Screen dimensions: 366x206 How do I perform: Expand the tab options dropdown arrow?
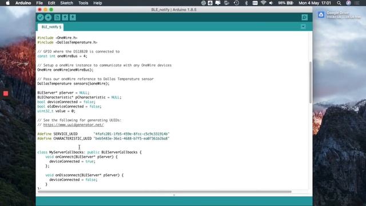pyautogui.click(x=303, y=27)
